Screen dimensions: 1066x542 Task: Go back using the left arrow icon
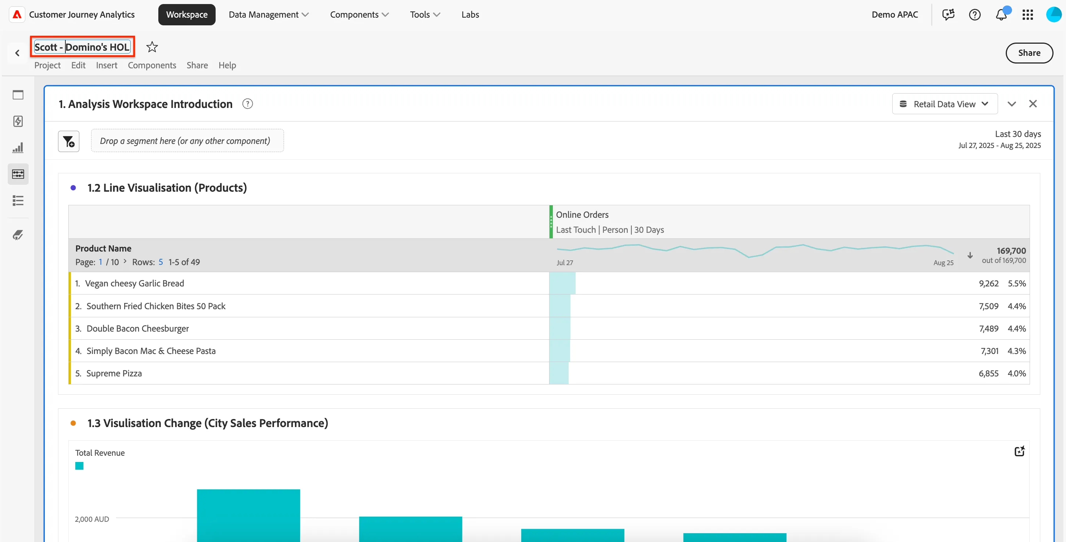17,53
